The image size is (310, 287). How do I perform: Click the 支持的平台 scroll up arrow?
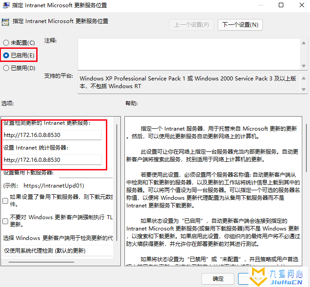pyautogui.click(x=304, y=78)
